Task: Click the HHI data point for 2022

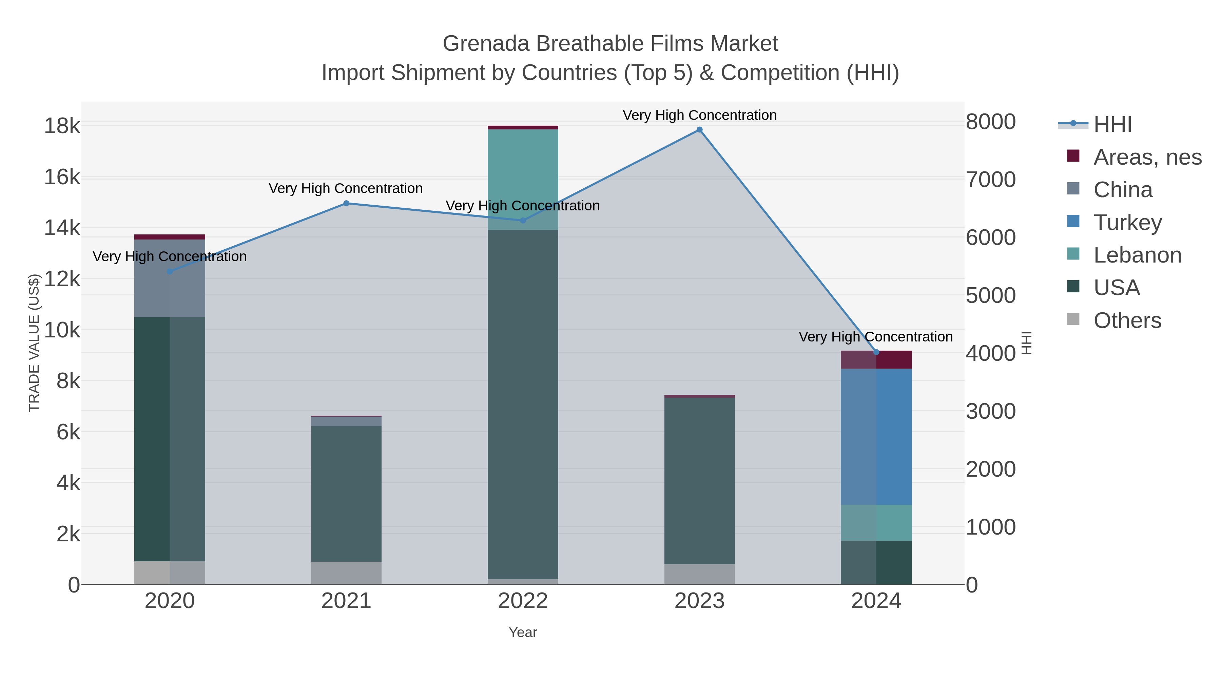Action: click(523, 220)
